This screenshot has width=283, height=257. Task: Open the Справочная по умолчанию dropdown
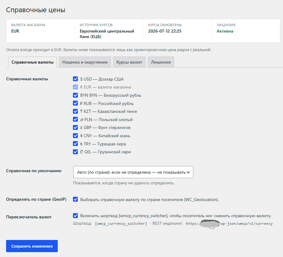pos(133,172)
